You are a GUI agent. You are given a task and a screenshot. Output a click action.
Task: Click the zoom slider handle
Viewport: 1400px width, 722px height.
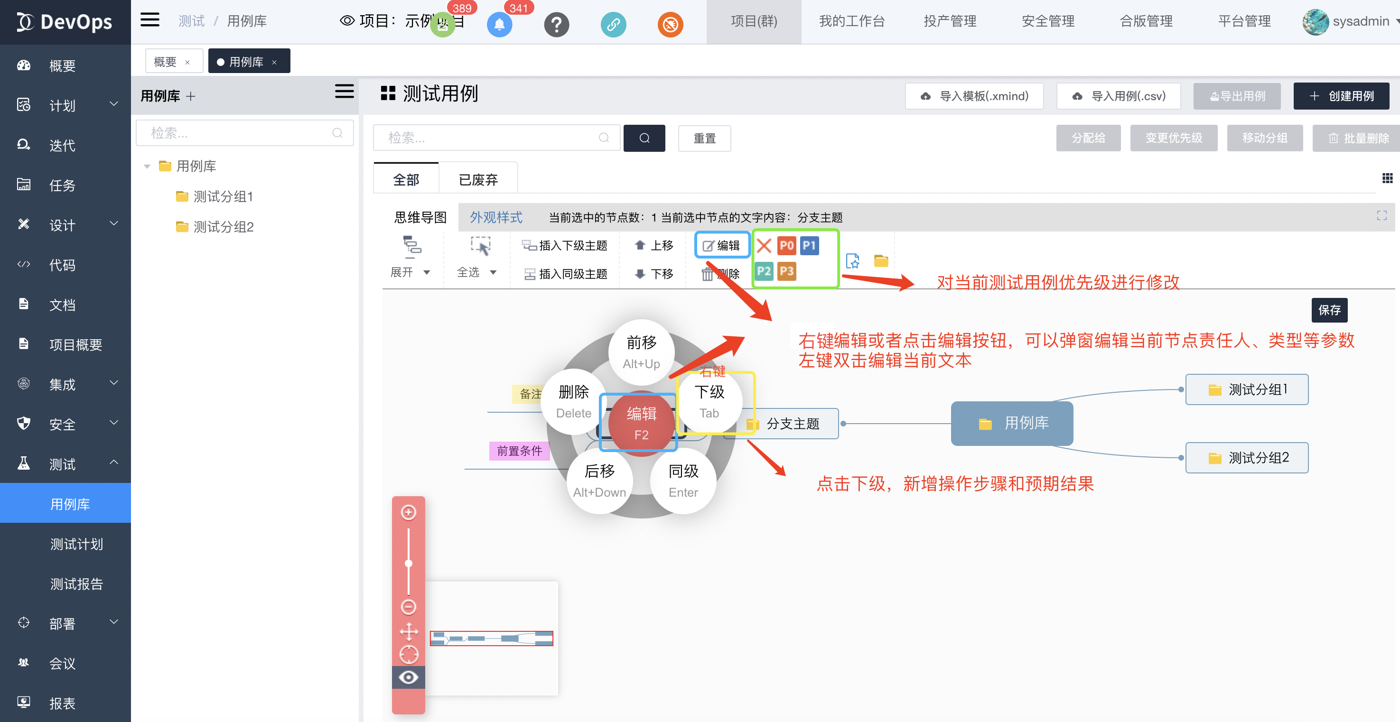(408, 564)
